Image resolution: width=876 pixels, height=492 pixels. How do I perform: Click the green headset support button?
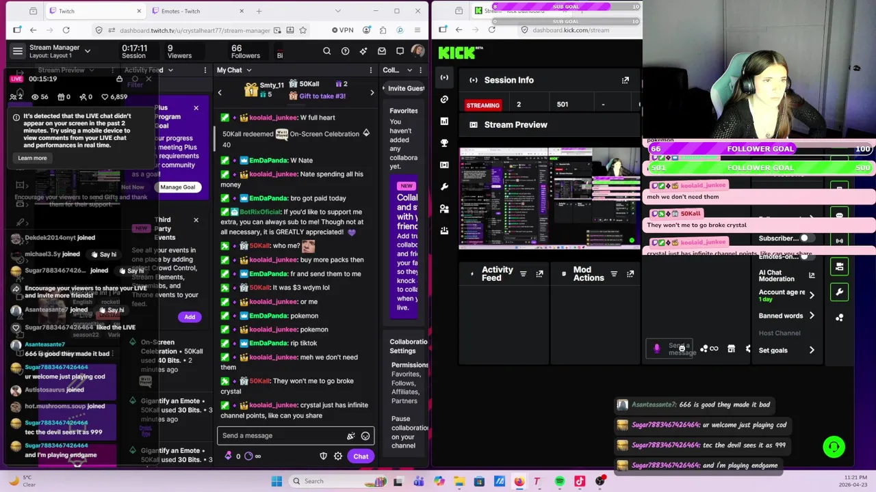[834, 447]
